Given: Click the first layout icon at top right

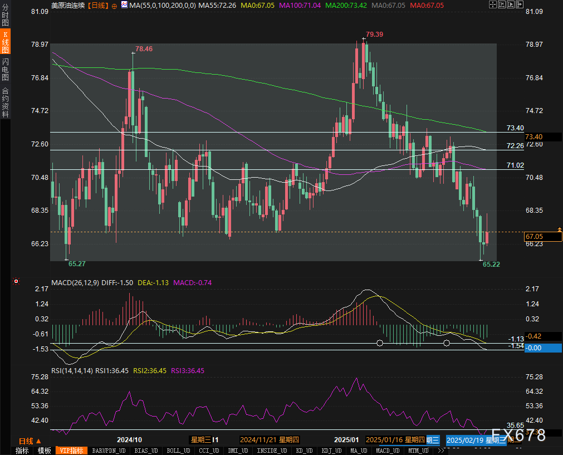Looking at the screenshot, I should [492, 5].
